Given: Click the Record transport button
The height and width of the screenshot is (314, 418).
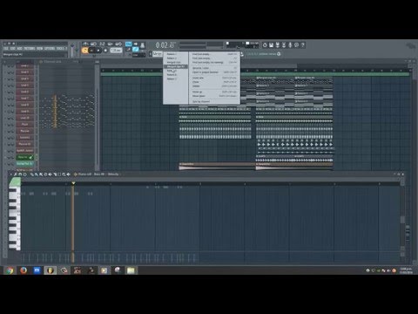Looking at the screenshot, I should [x=105, y=51].
